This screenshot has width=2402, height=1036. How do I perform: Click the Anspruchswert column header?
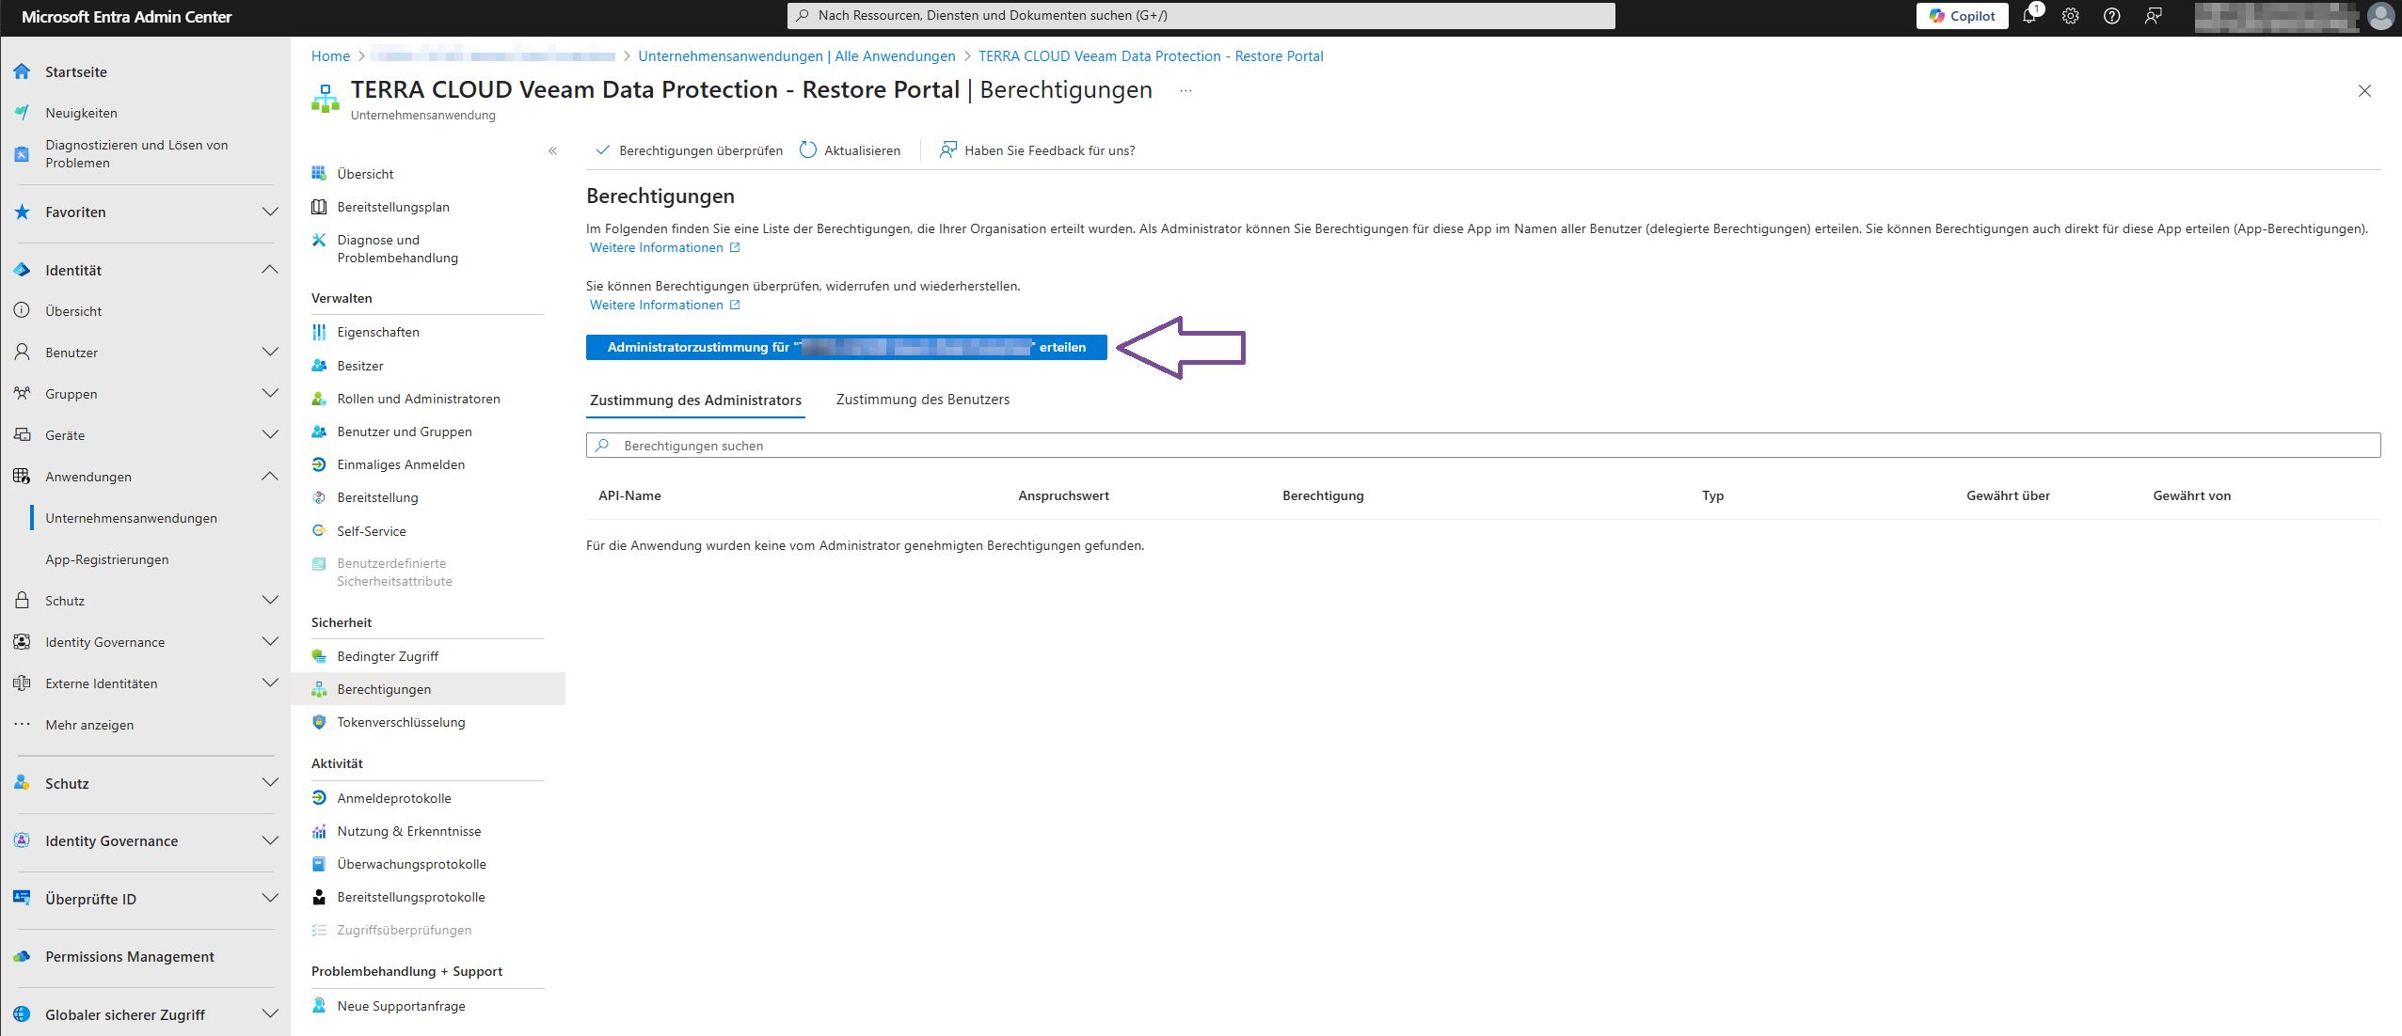point(1063,495)
